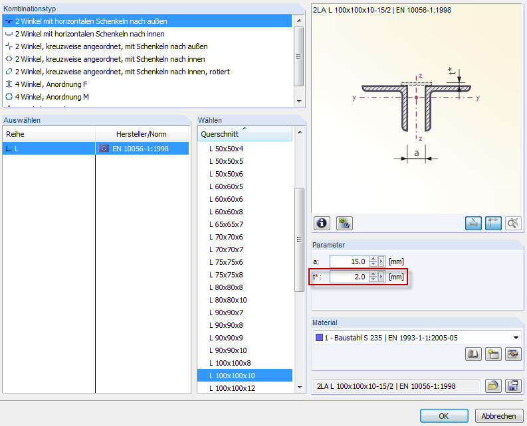Select cross-section L 100x100x8

(245, 363)
